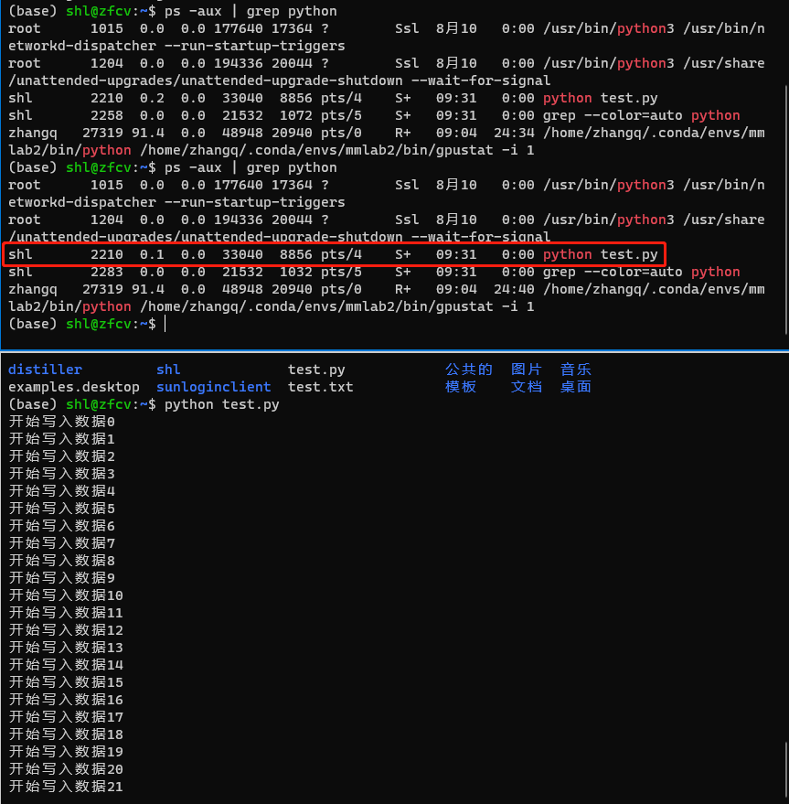The image size is (789, 804).
Task: Select output line '开始写入数据13'
Action: (x=66, y=648)
